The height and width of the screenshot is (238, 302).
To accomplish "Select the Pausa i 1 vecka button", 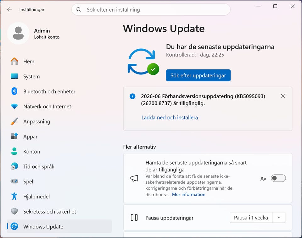I will (251, 217).
